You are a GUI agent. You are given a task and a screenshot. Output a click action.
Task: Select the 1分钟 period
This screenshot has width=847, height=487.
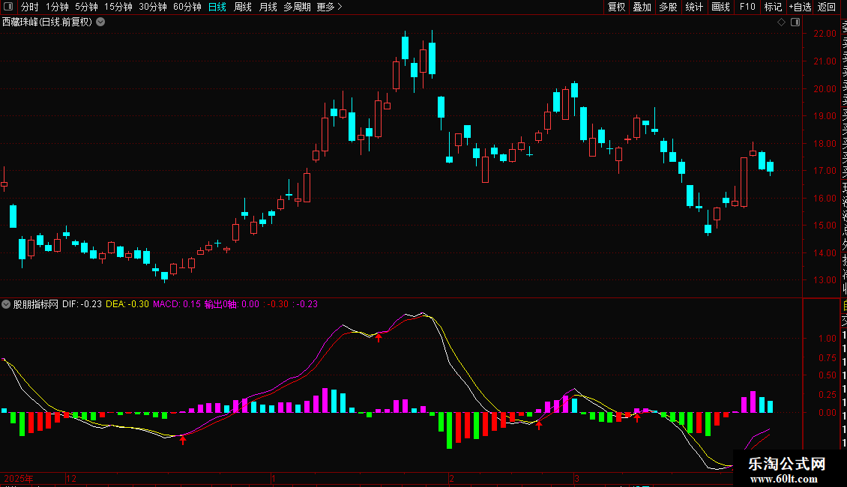[57, 7]
